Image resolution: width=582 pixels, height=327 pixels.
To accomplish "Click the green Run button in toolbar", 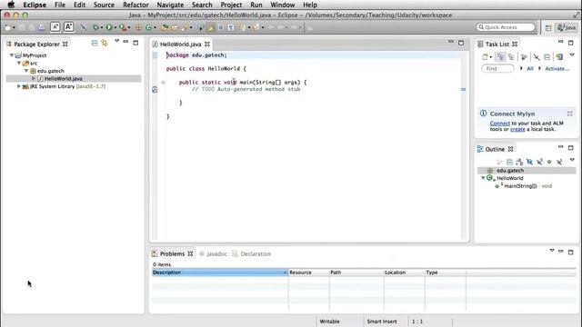I will [x=109, y=27].
